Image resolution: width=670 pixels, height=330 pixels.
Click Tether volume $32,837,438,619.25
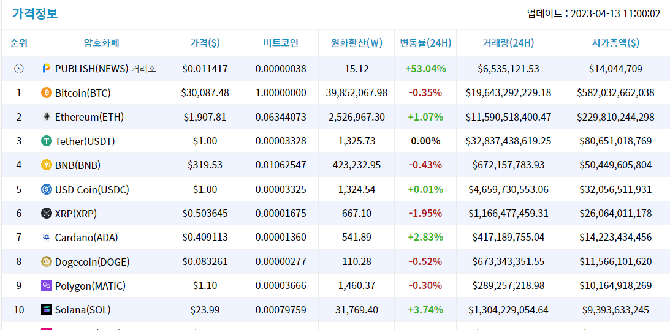coord(508,141)
